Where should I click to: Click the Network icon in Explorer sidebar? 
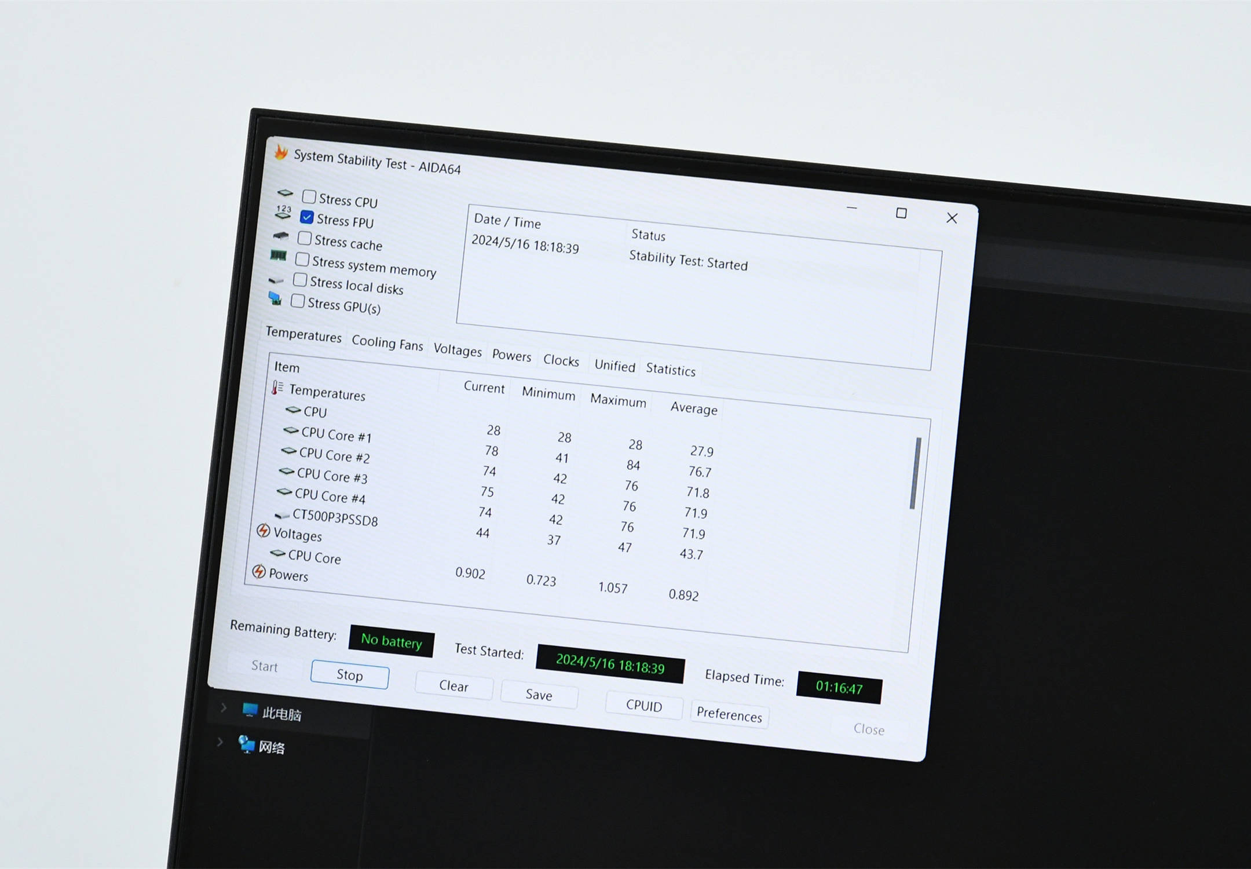click(x=246, y=744)
